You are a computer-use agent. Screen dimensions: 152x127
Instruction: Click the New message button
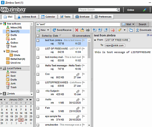pyautogui.click(x=41, y=30)
